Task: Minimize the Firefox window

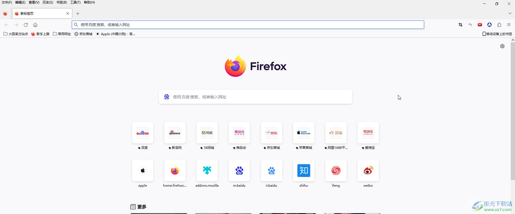Action: pos(484,4)
